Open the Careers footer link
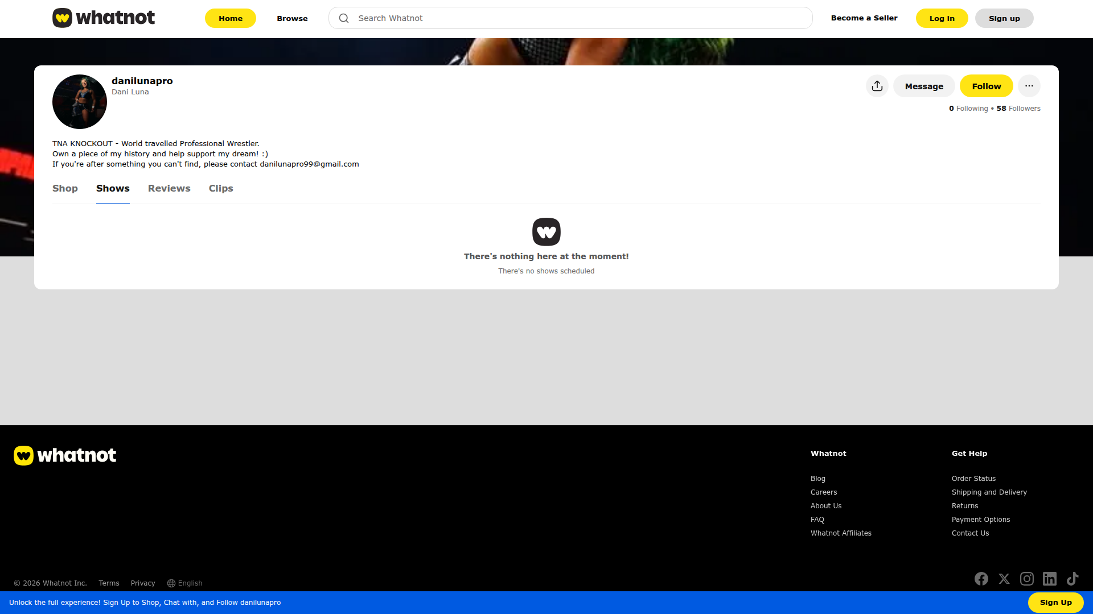 pyautogui.click(x=824, y=492)
